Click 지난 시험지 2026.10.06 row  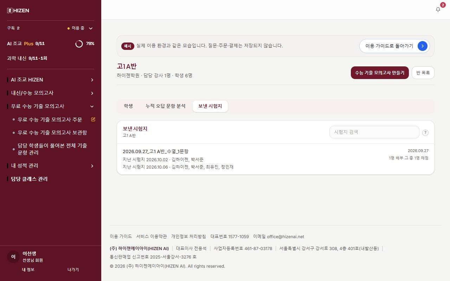(178, 167)
